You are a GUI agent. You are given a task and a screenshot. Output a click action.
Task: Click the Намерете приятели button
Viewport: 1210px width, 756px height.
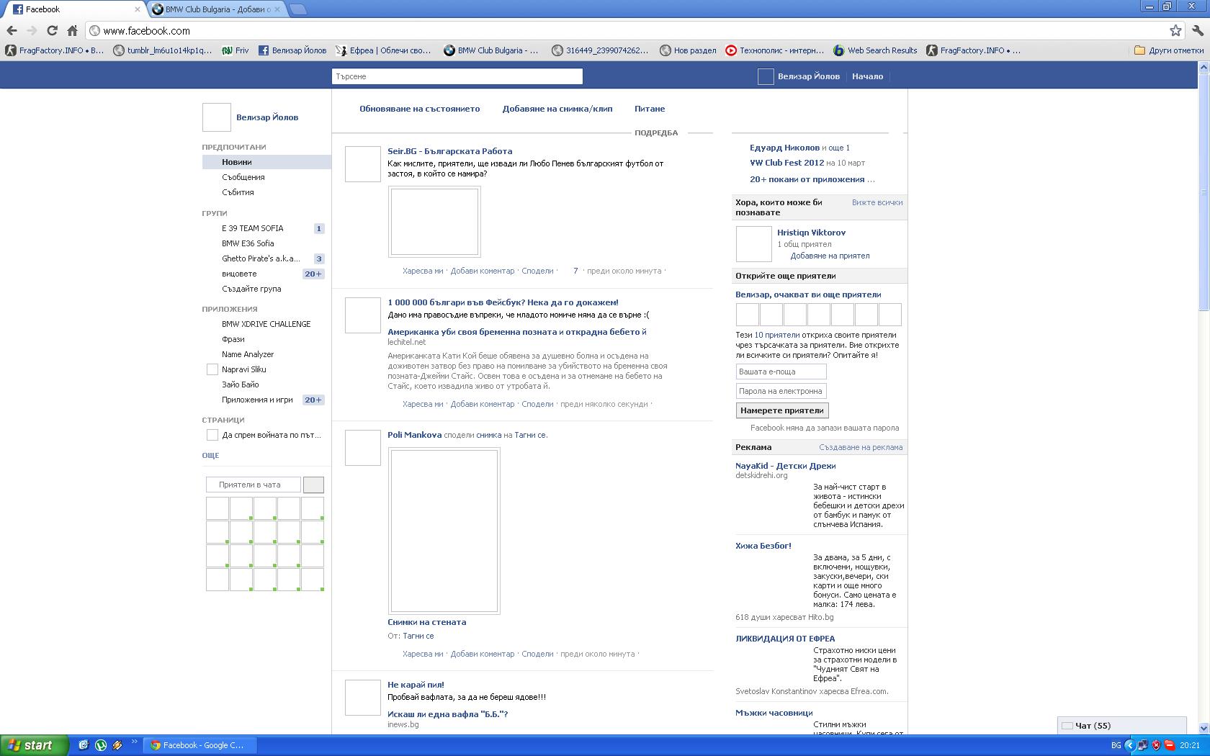pos(782,410)
